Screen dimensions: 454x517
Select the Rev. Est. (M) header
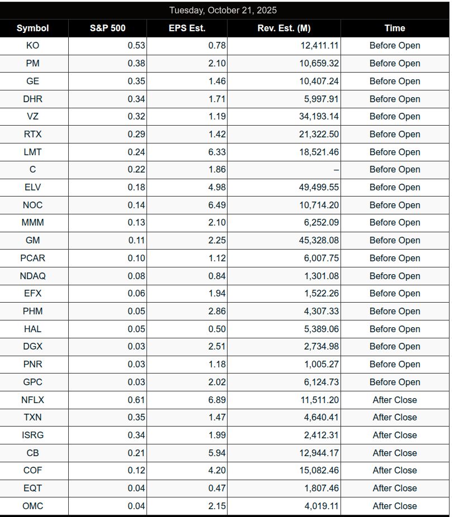pos(284,28)
